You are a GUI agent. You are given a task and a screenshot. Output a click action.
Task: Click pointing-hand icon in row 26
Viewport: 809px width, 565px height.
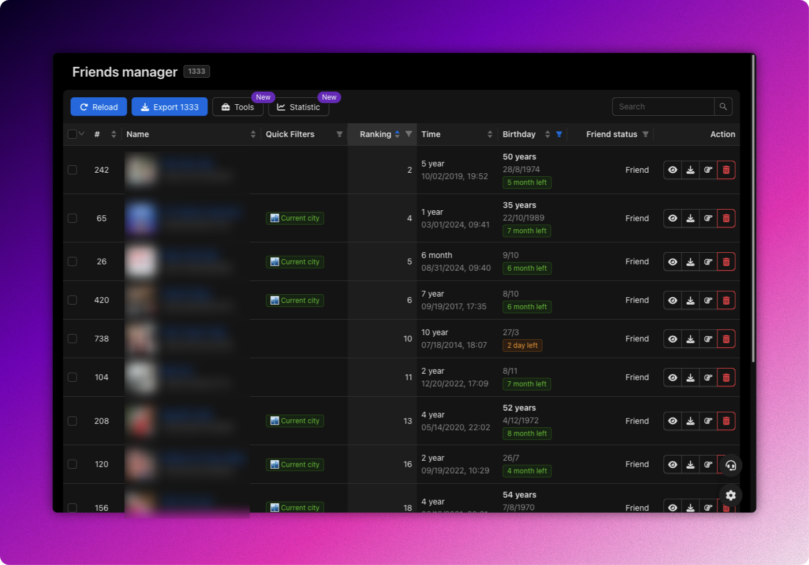click(708, 261)
